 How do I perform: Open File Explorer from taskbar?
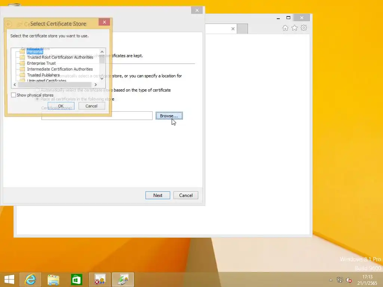(53, 280)
